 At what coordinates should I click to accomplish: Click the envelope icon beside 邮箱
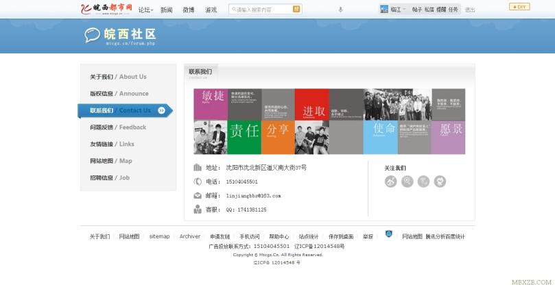point(198,195)
